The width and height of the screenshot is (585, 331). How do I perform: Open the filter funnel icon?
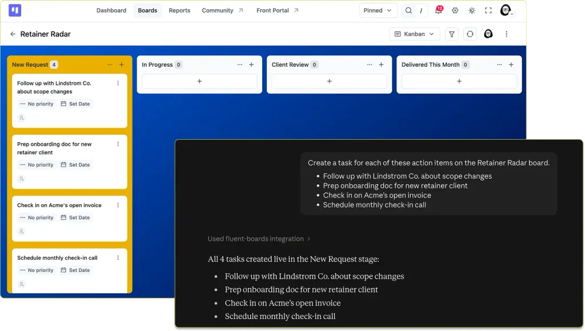click(x=451, y=34)
